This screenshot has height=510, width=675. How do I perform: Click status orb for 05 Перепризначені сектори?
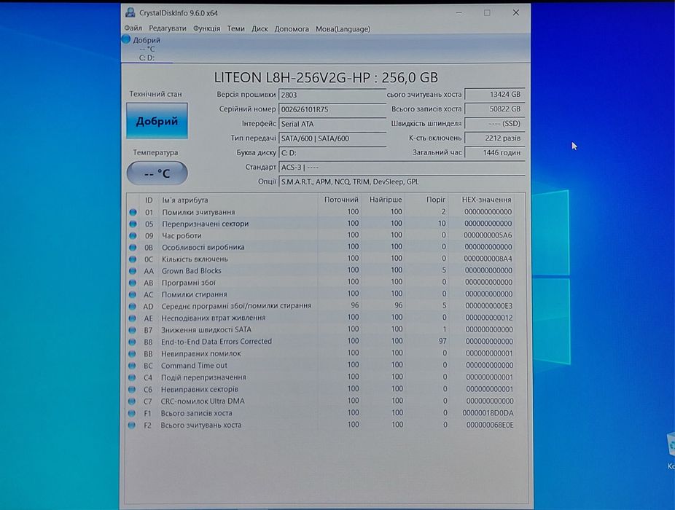(x=133, y=224)
